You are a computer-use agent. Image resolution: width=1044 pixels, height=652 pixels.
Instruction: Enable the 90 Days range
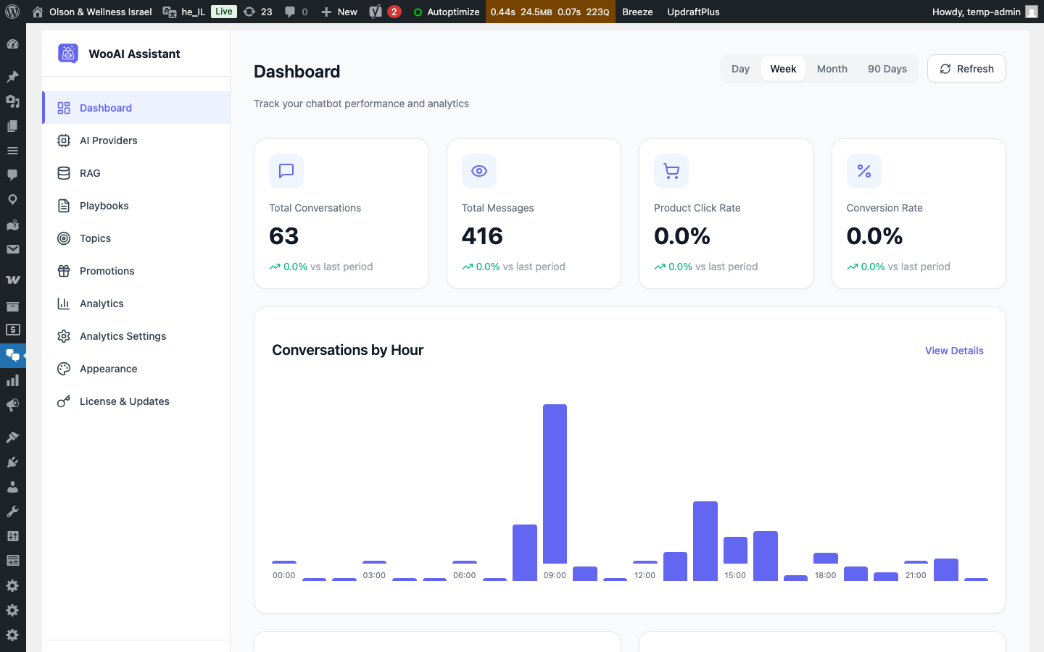point(887,68)
